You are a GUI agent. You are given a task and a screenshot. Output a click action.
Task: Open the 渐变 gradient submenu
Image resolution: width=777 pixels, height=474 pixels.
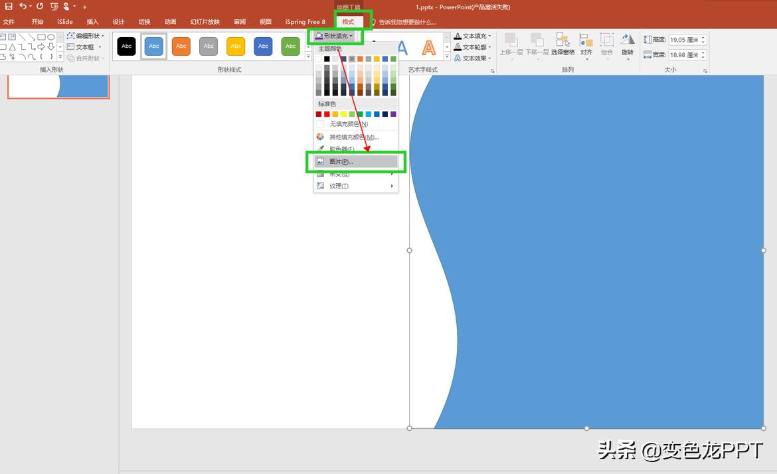356,174
